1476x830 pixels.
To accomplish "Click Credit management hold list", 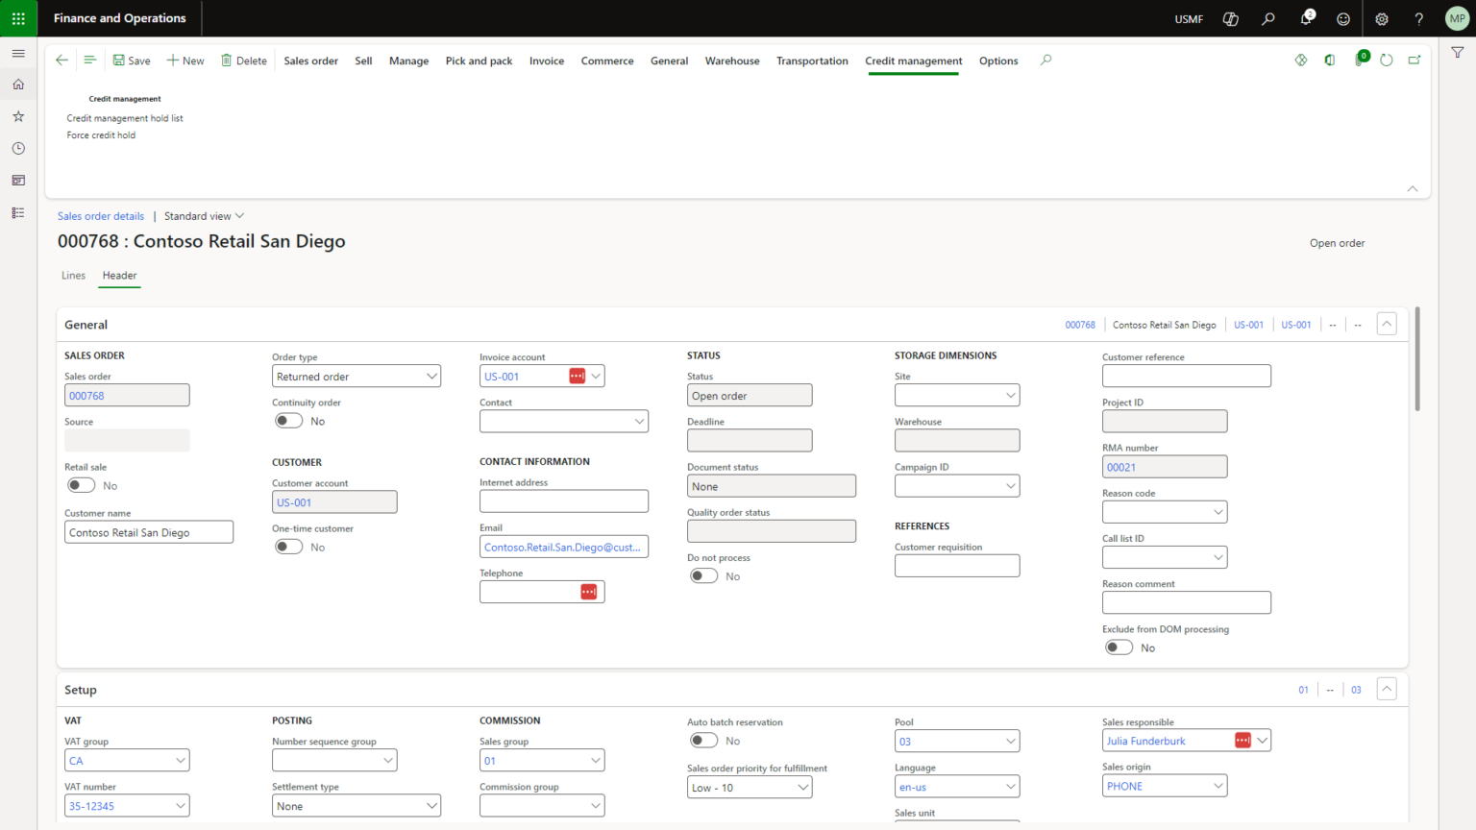I will [125, 118].
